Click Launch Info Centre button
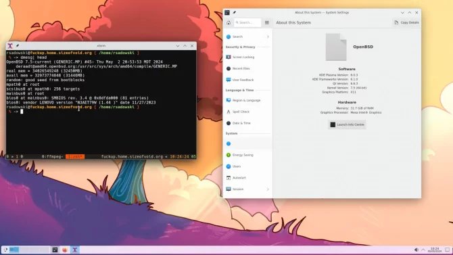This screenshot has height=255, width=453. point(347,124)
